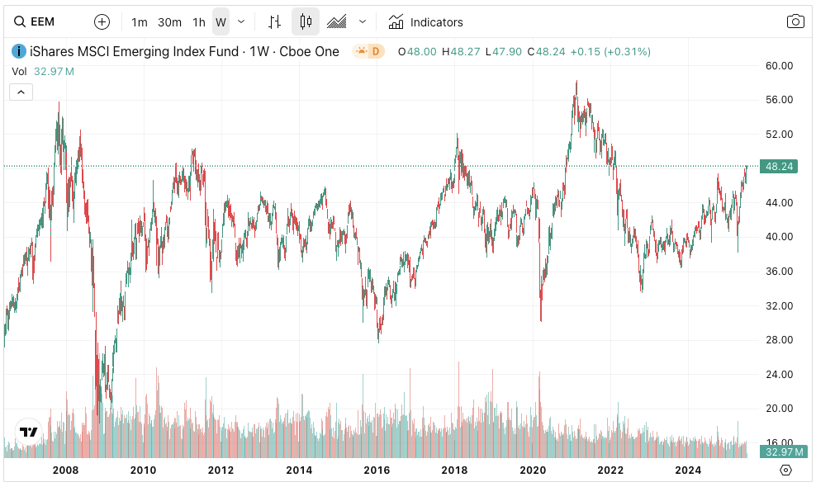Collapse the indicator legend chevron
This screenshot has width=816, height=487.
coord(21,92)
